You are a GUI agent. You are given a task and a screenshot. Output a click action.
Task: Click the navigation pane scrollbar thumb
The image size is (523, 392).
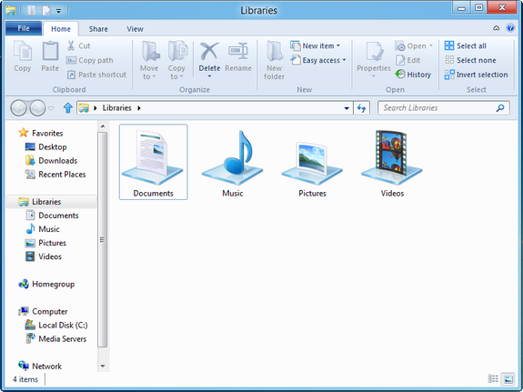coord(103,239)
